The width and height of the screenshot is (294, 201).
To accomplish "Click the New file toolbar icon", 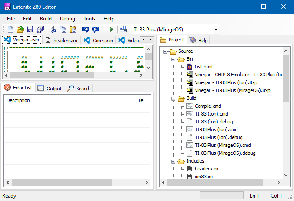I will (10, 30).
